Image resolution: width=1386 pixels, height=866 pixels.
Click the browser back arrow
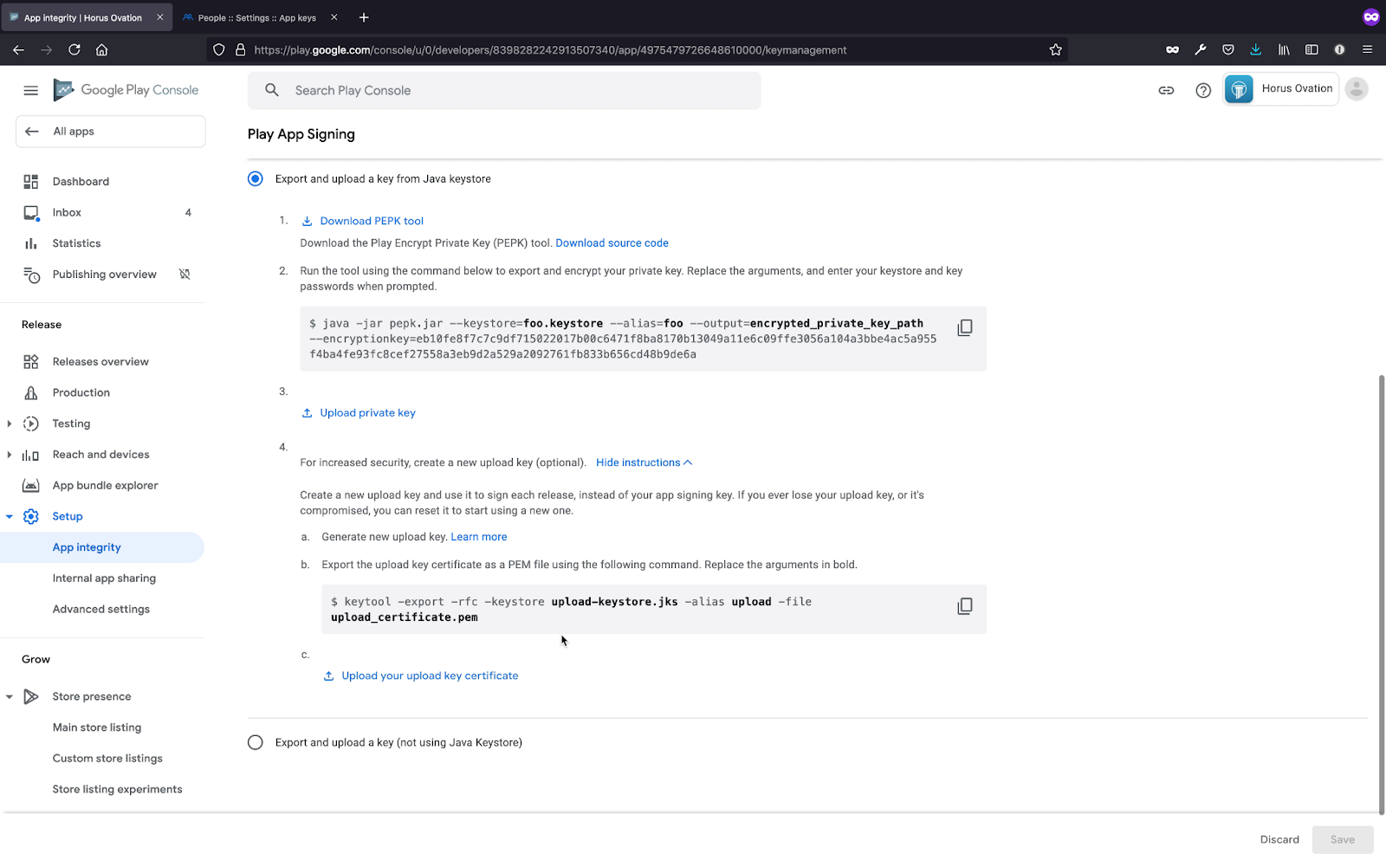point(18,49)
